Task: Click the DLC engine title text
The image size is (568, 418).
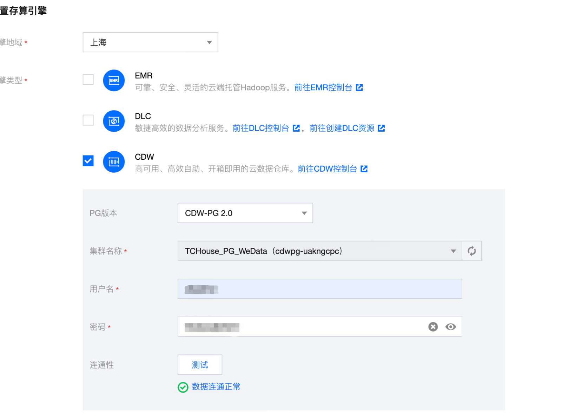Action: [143, 117]
